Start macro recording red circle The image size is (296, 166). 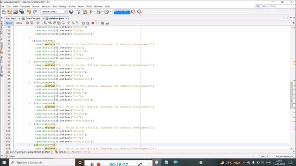tap(92, 23)
